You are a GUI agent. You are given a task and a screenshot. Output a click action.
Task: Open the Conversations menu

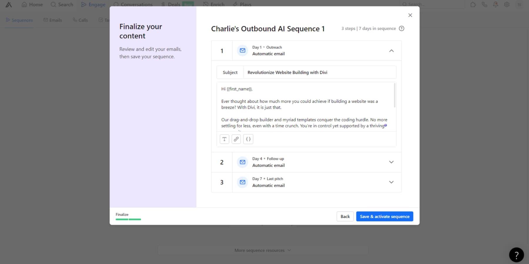tap(133, 4)
